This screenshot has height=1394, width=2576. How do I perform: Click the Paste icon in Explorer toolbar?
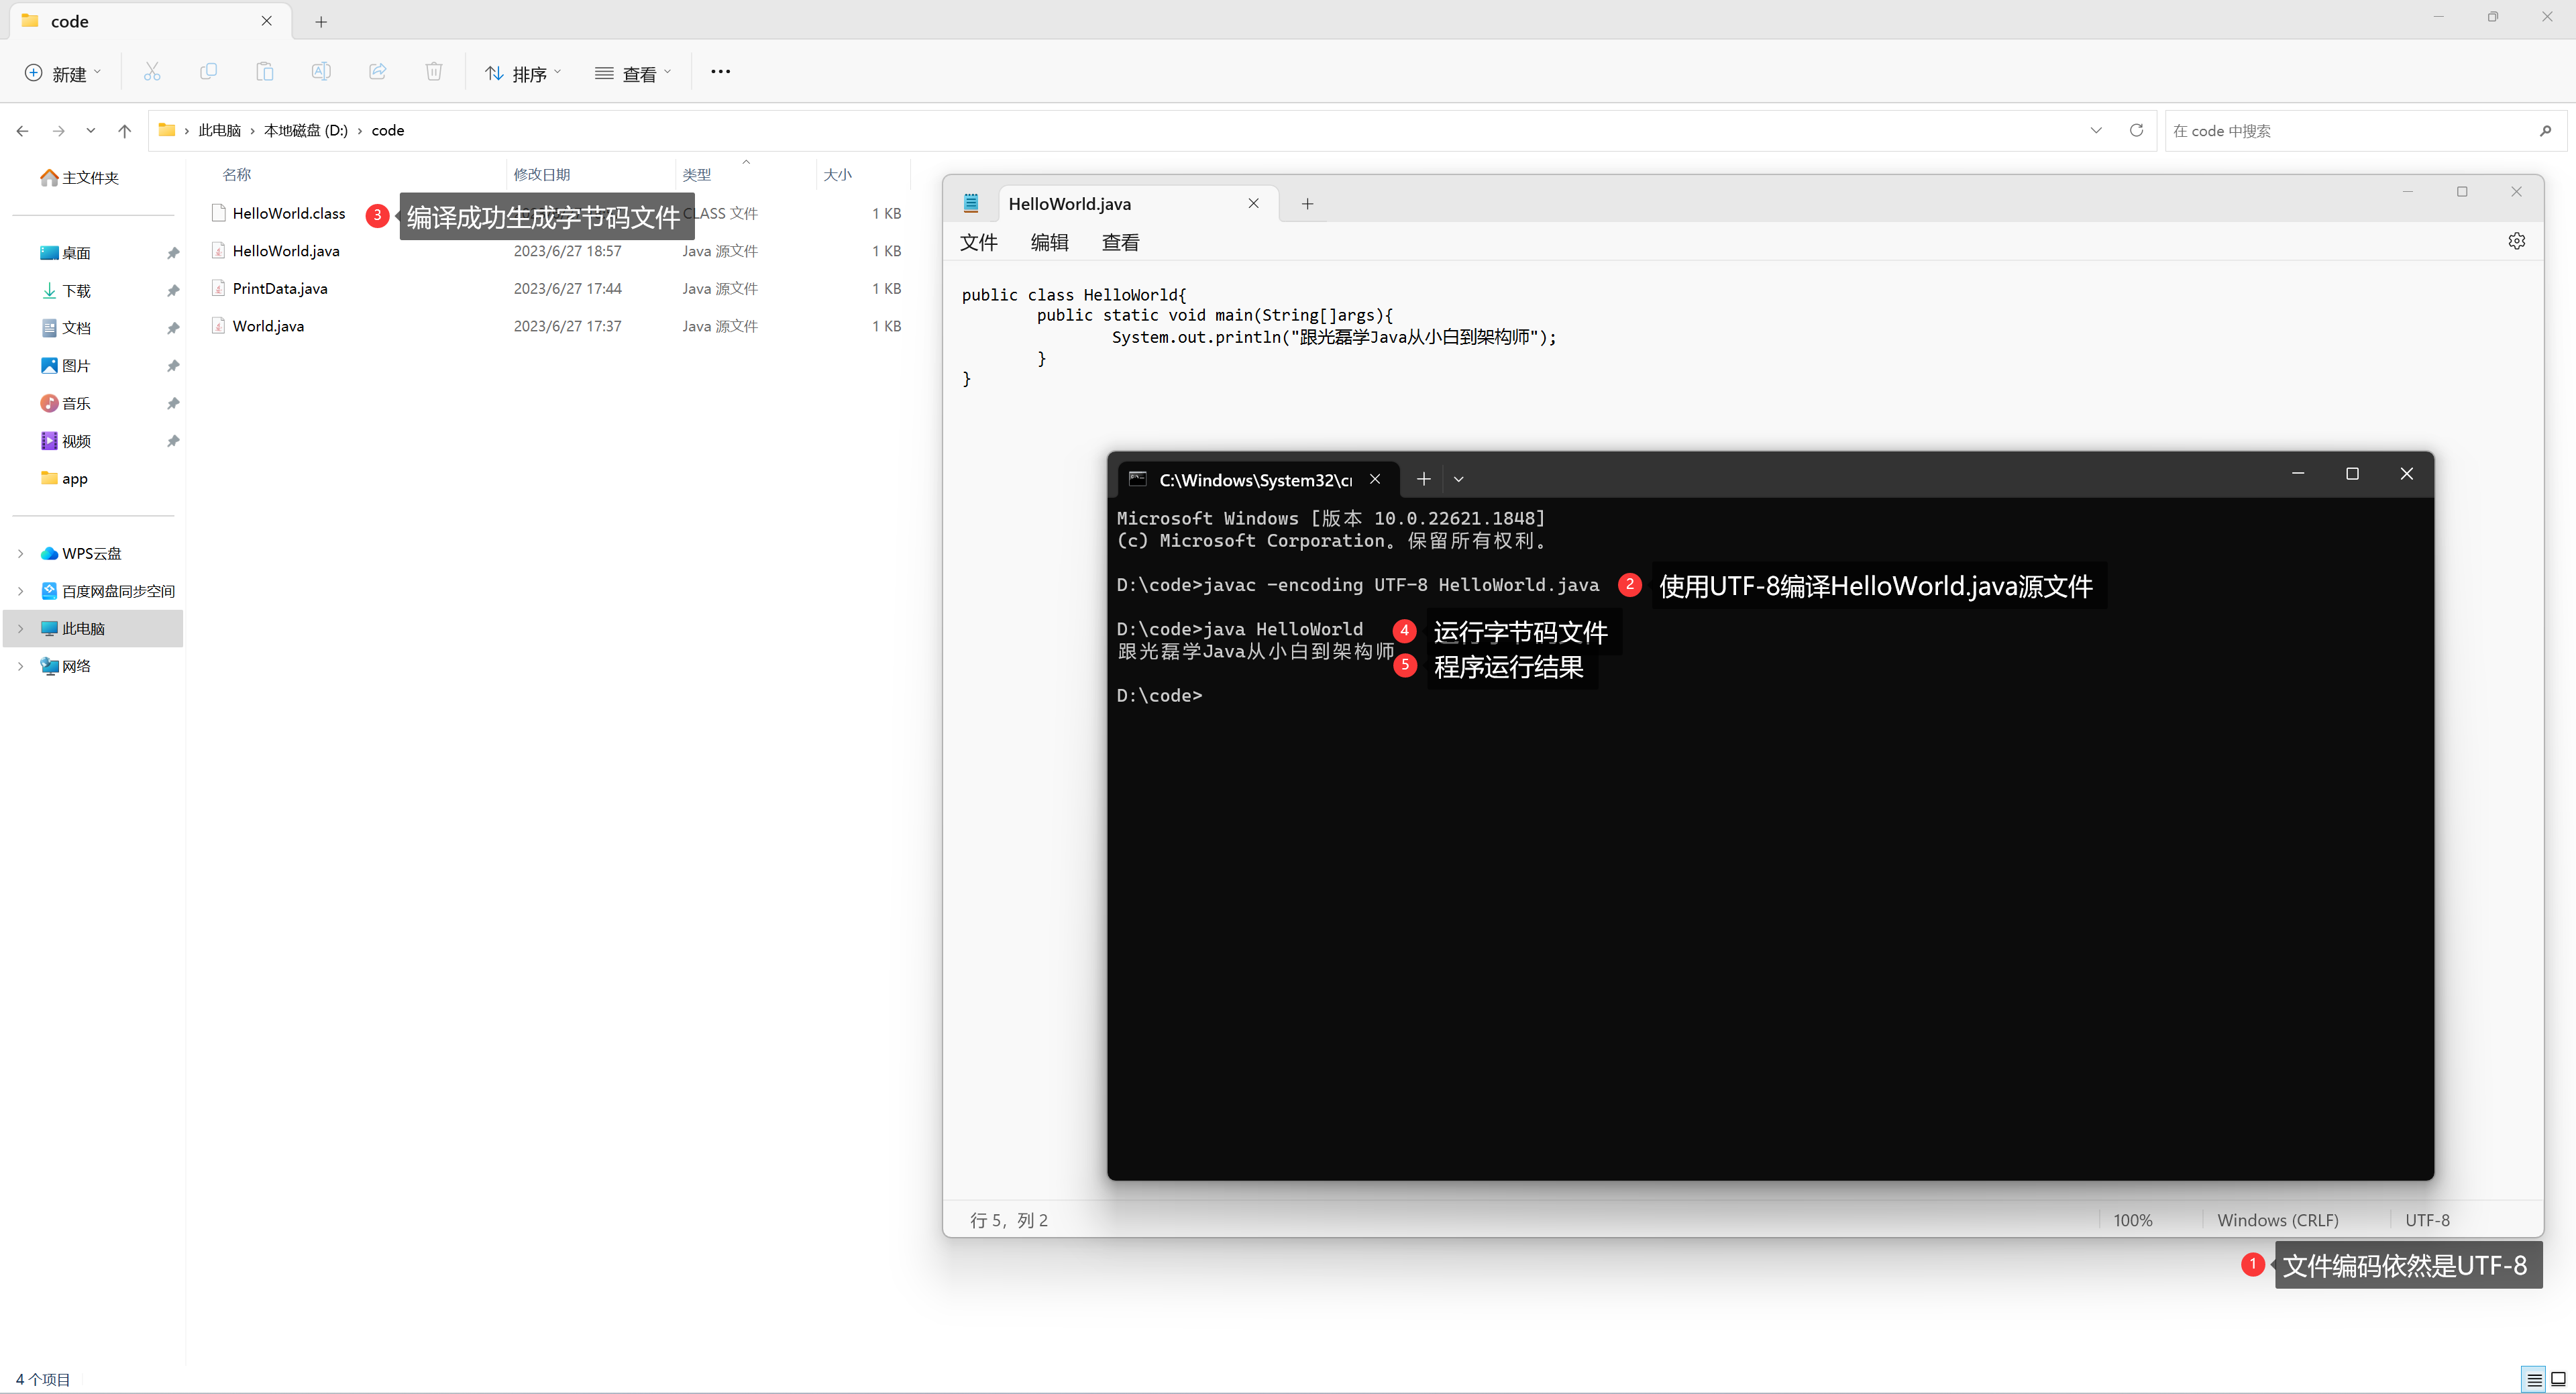[x=264, y=72]
